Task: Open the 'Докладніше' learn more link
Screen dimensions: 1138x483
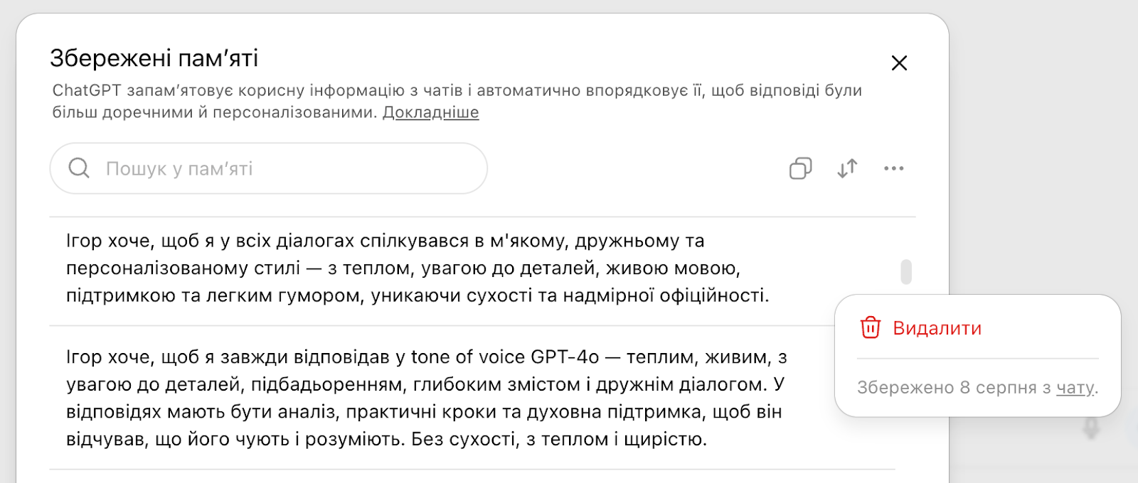Action: click(x=430, y=112)
